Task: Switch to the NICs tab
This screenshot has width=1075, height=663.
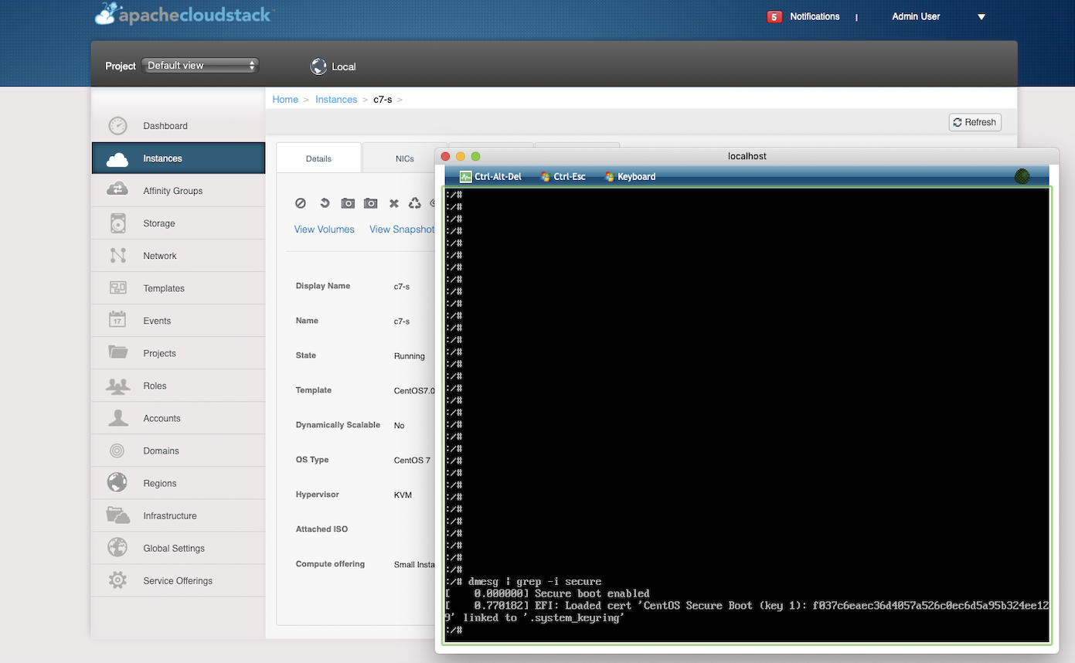Action: 404,158
